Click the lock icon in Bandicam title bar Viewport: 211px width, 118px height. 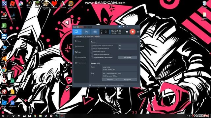click(x=120, y=27)
